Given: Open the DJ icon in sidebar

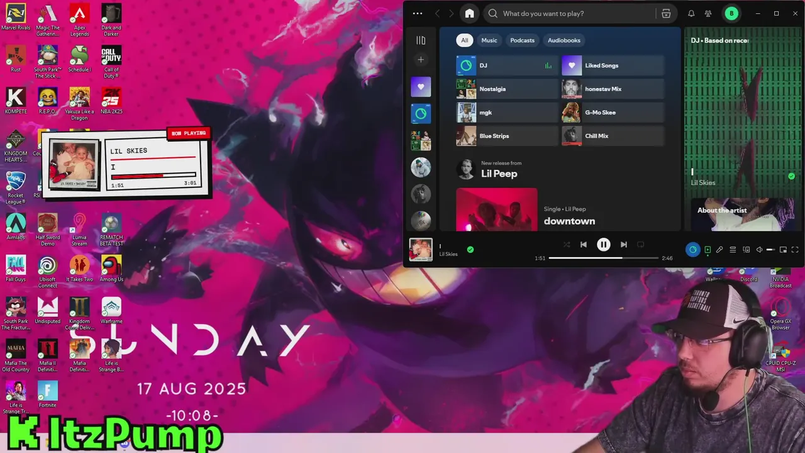Looking at the screenshot, I should point(421,114).
